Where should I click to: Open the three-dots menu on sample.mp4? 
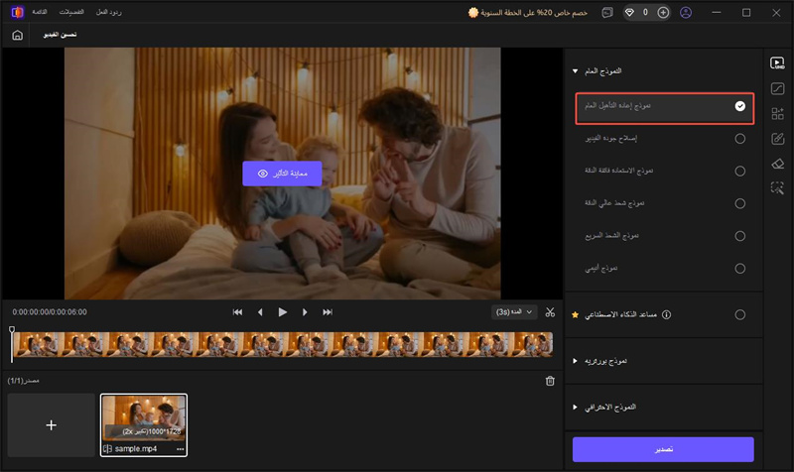coord(180,449)
